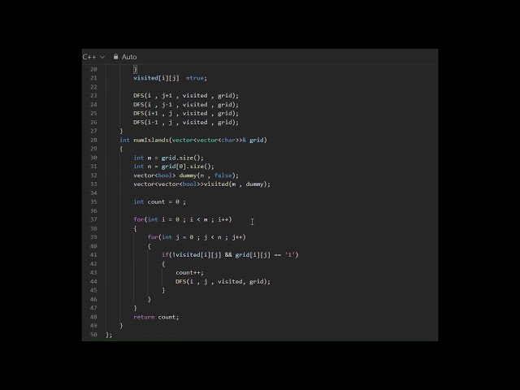Click the lock icon beside Auto
Viewport: 520px width, 390px height.
115,57
